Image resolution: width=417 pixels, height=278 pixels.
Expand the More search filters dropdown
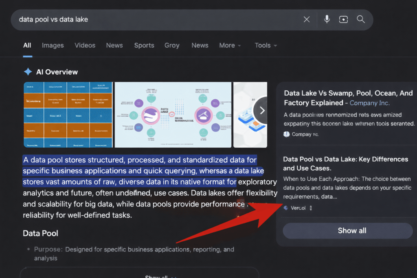point(230,46)
